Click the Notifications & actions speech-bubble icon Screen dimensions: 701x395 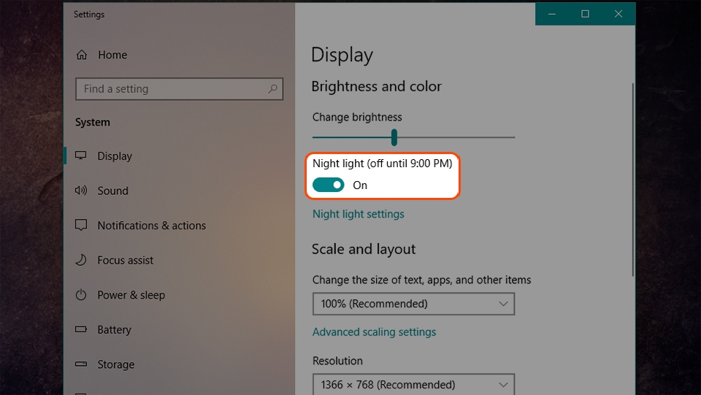point(81,225)
